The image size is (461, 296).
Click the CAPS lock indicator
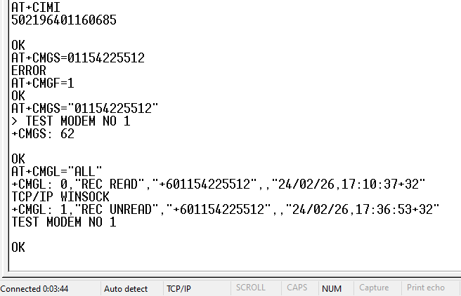tap(296, 288)
